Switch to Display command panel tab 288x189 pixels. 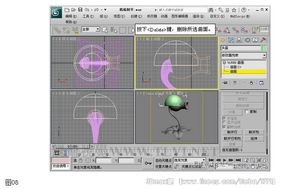[255, 40]
